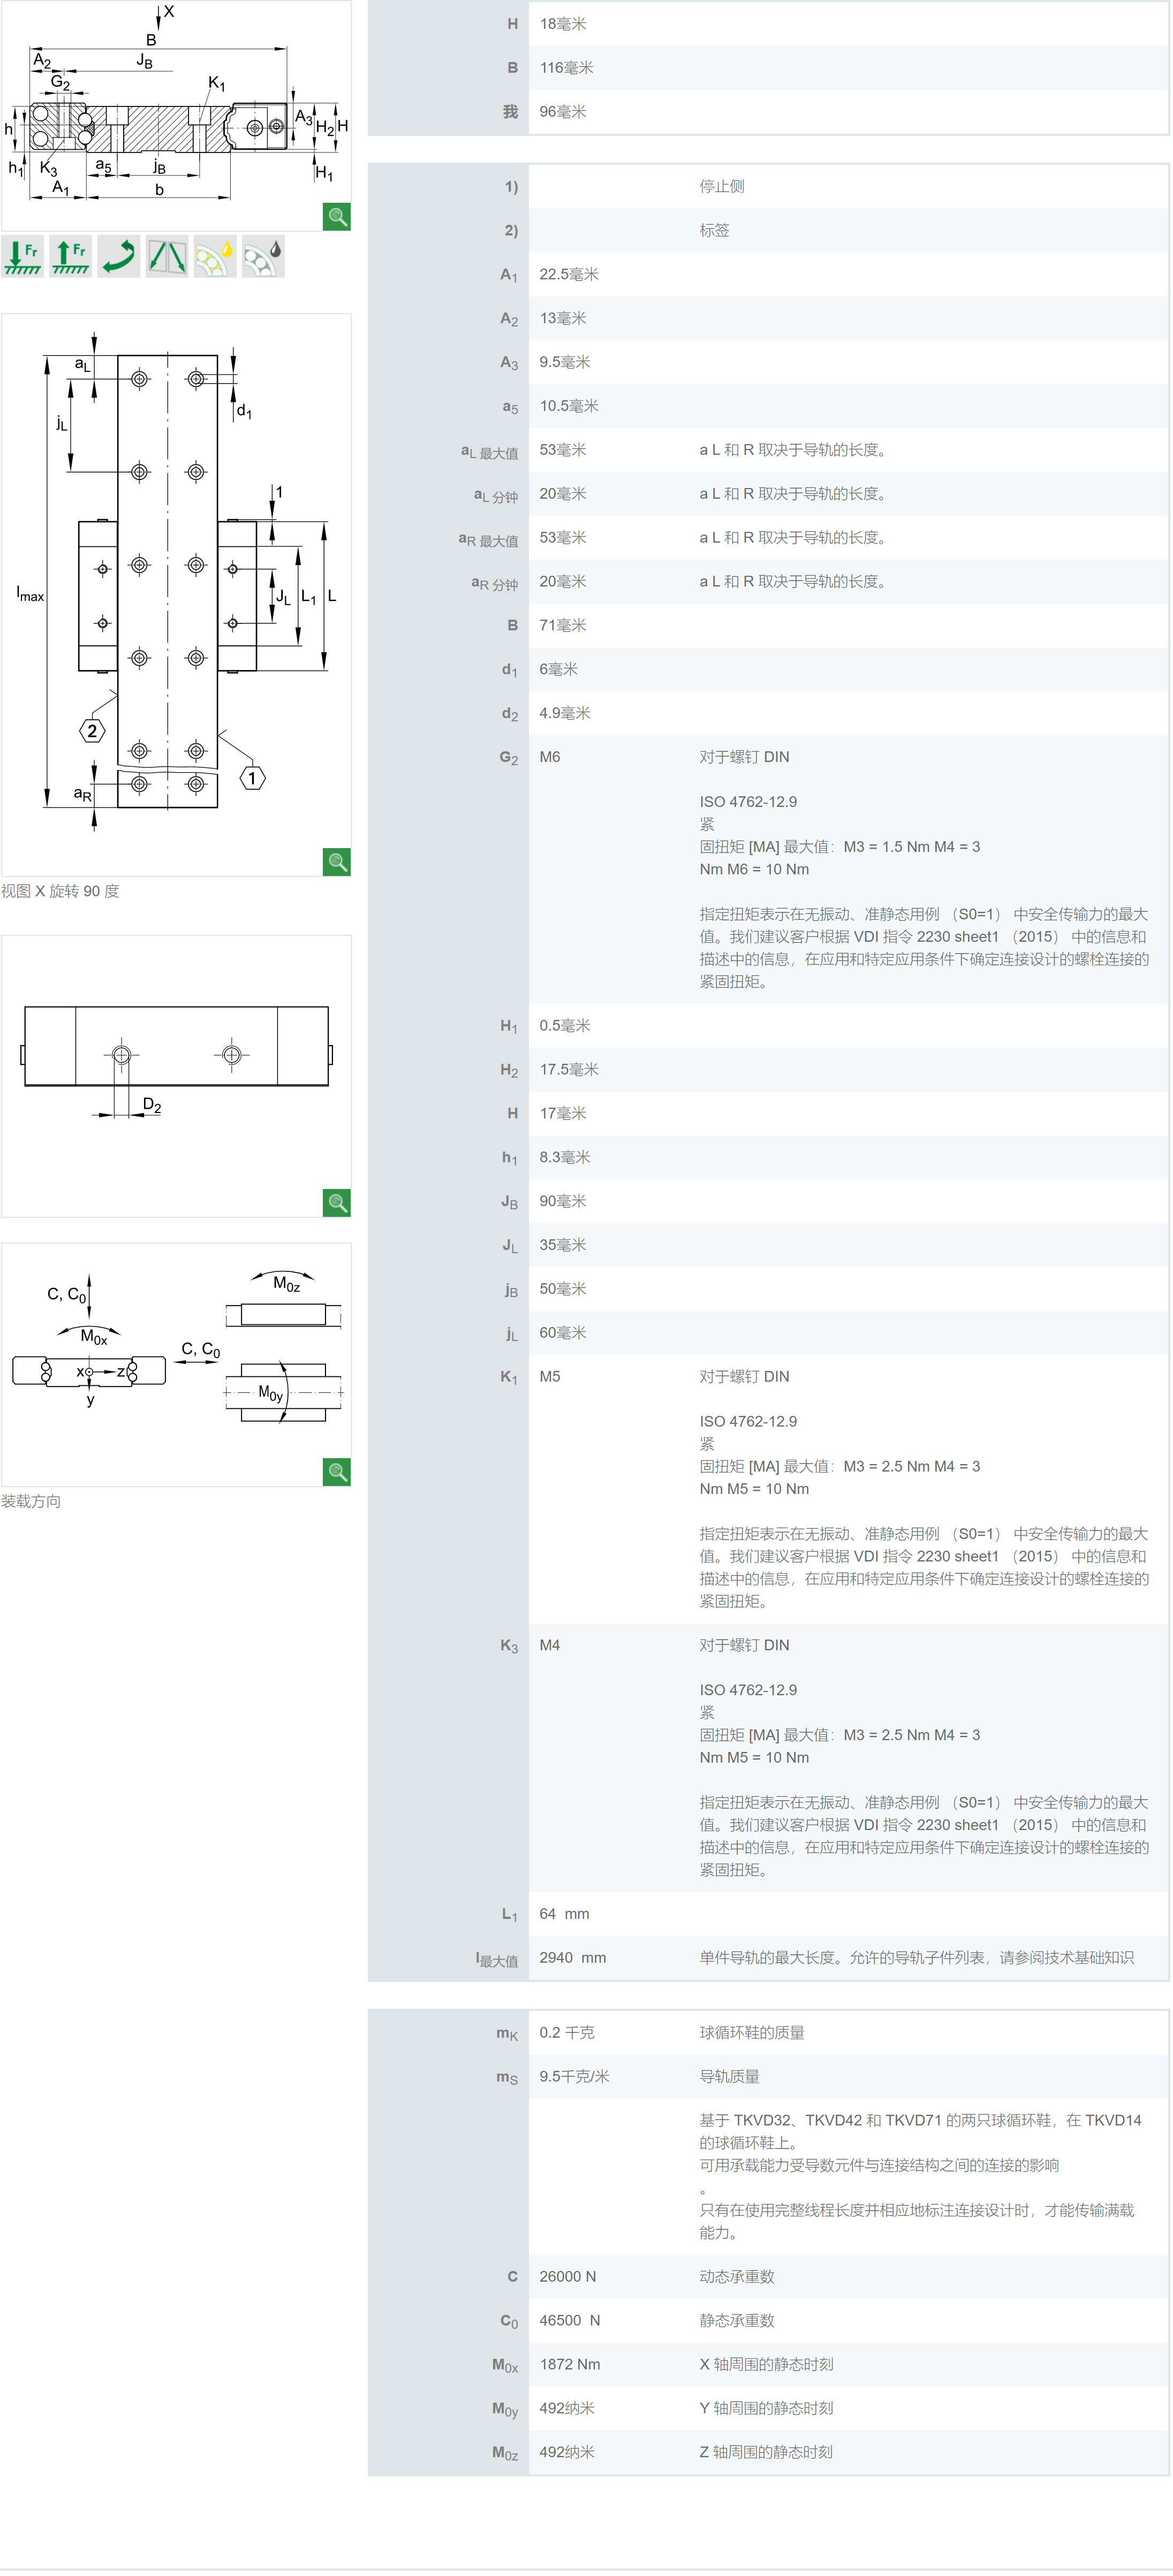Image resolution: width=1173 pixels, height=2576 pixels.
Task: Click the dynamic load rating 26000 N row
Action: tap(567, 2277)
